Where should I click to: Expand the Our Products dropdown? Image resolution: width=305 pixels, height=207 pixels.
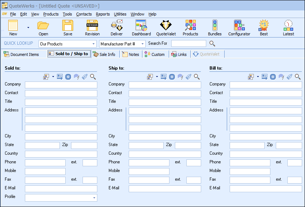(x=93, y=44)
